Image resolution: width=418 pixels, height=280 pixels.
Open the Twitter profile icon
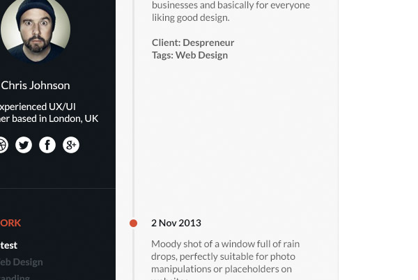point(24,145)
